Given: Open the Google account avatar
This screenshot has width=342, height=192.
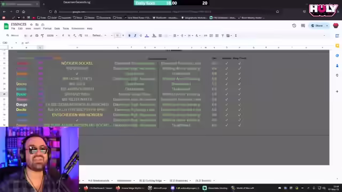Looking at the screenshot, I should click(336, 26).
